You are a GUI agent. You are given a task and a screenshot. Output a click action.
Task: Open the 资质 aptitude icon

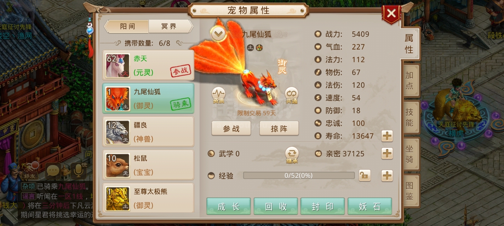218,95
